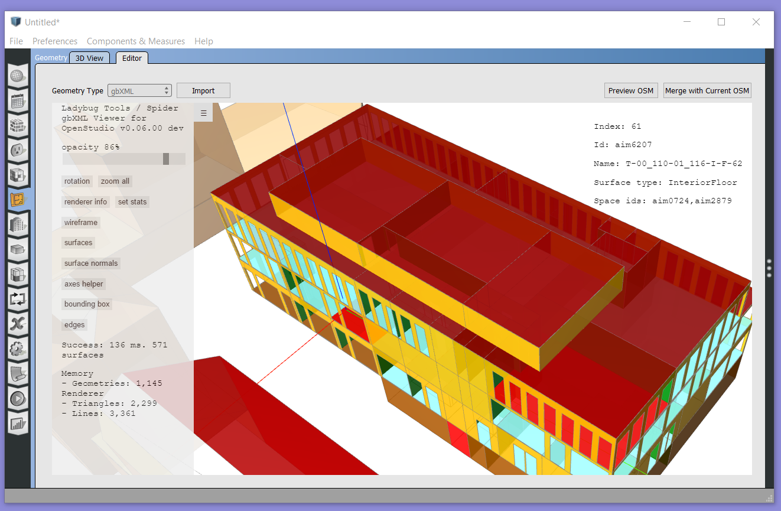Click the right panel expand handle dots

point(769,268)
